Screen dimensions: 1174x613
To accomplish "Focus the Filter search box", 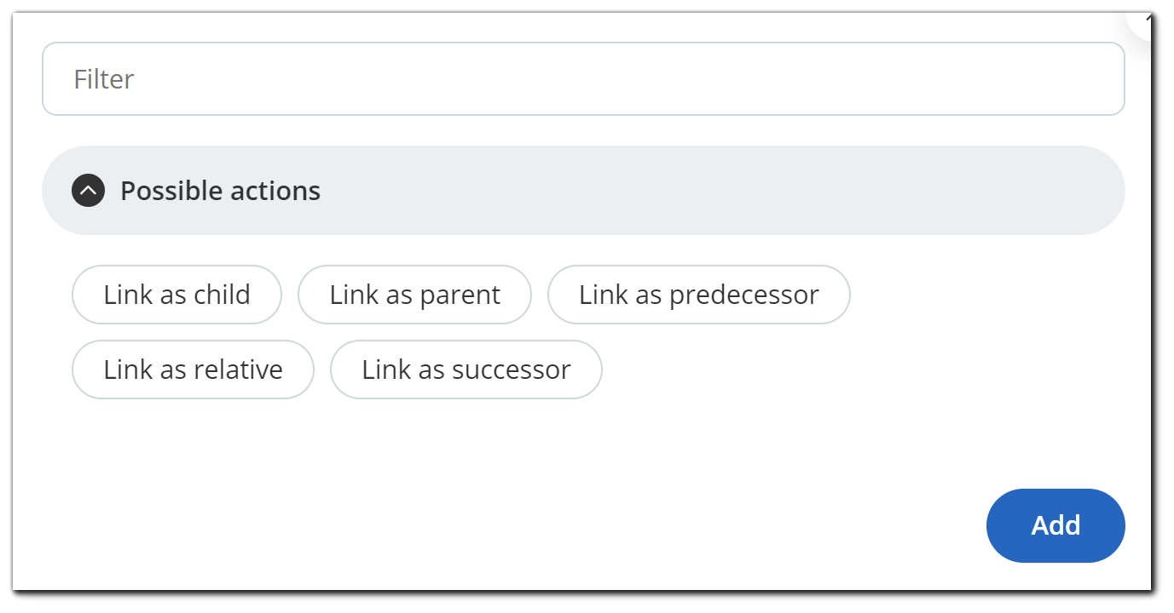I will 583,79.
